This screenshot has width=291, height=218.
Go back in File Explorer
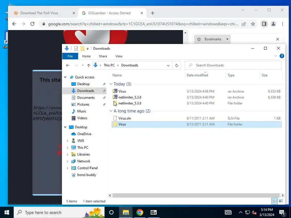click(x=68, y=65)
